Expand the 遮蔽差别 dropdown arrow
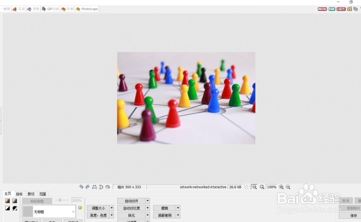This screenshot has height=222, width=361. [x=178, y=215]
